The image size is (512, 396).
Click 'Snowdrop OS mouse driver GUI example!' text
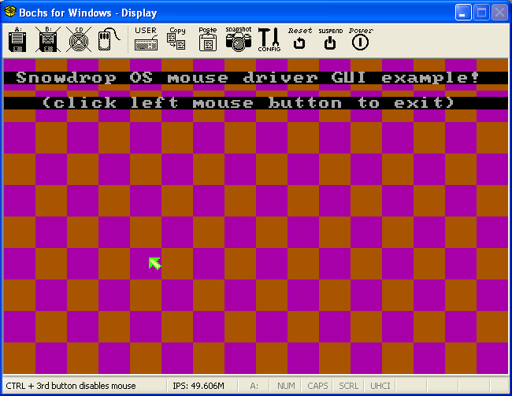click(x=247, y=78)
